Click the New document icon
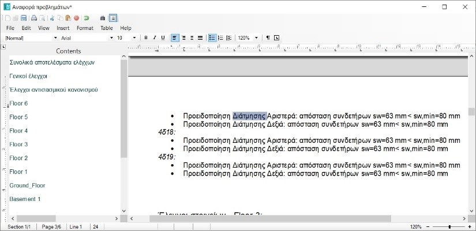476x231 pixels. (x=8, y=18)
